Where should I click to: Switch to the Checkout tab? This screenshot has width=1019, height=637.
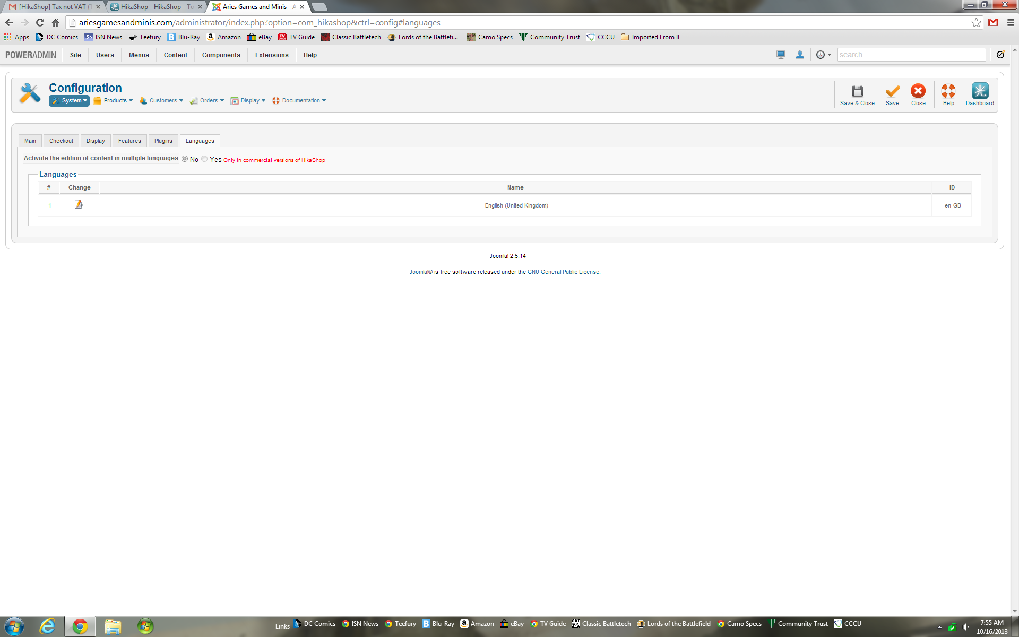[61, 141]
